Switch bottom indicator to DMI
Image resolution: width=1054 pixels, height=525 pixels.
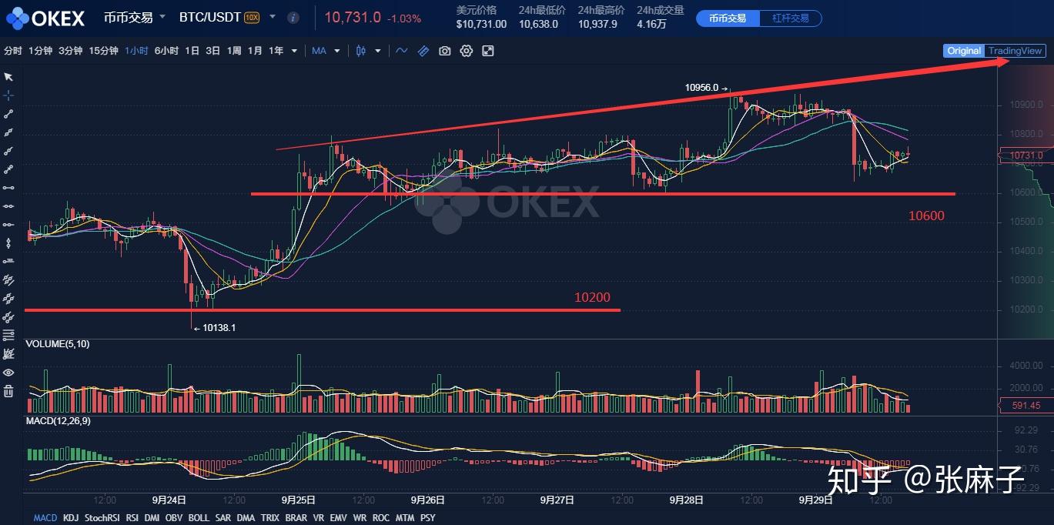[x=152, y=518]
